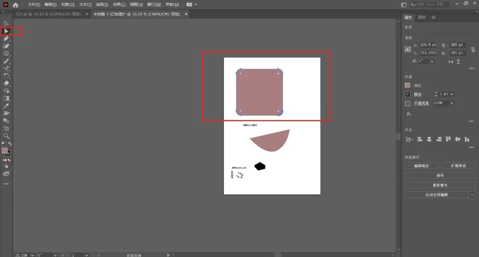
Task: Open the Align To options dropdown
Action: [409, 139]
